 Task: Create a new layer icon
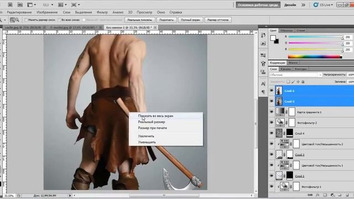pos(347,195)
